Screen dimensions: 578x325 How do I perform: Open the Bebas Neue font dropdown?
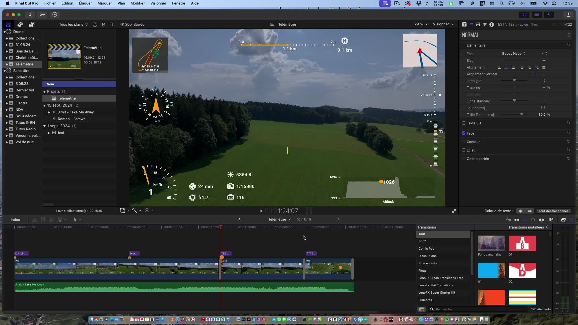click(513, 54)
